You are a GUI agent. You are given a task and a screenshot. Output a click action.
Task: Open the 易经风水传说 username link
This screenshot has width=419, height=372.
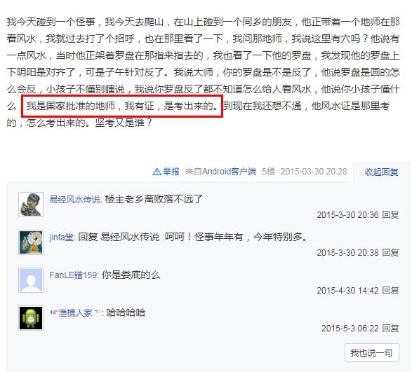click(75, 199)
